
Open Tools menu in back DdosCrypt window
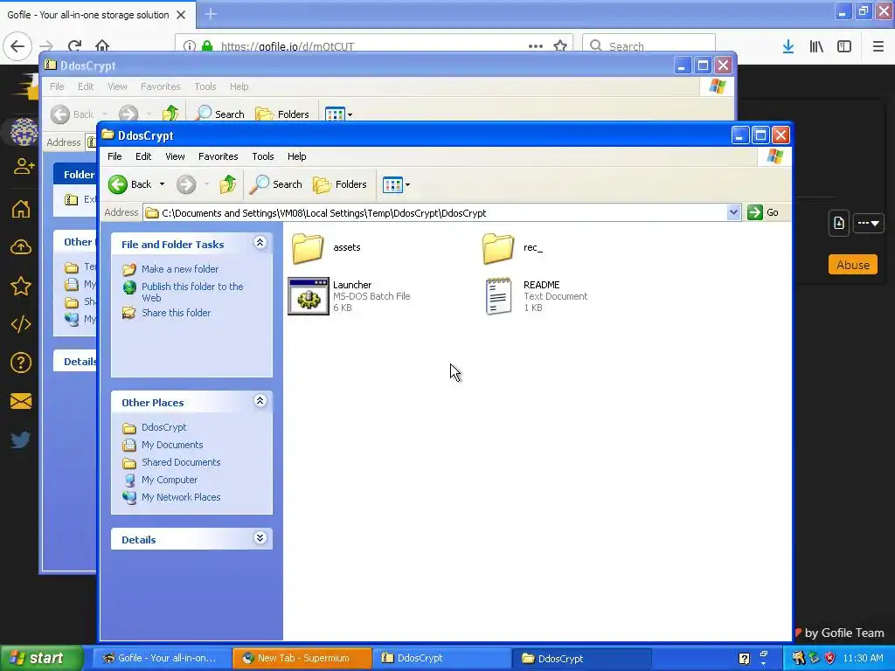[x=205, y=86]
